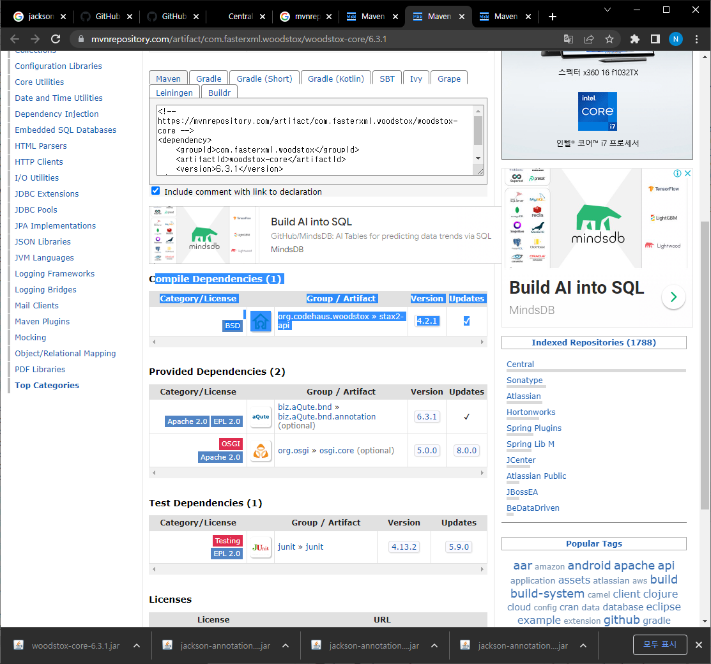Click the OSGi artifact icon
This screenshot has height=664, width=711.
(x=261, y=451)
